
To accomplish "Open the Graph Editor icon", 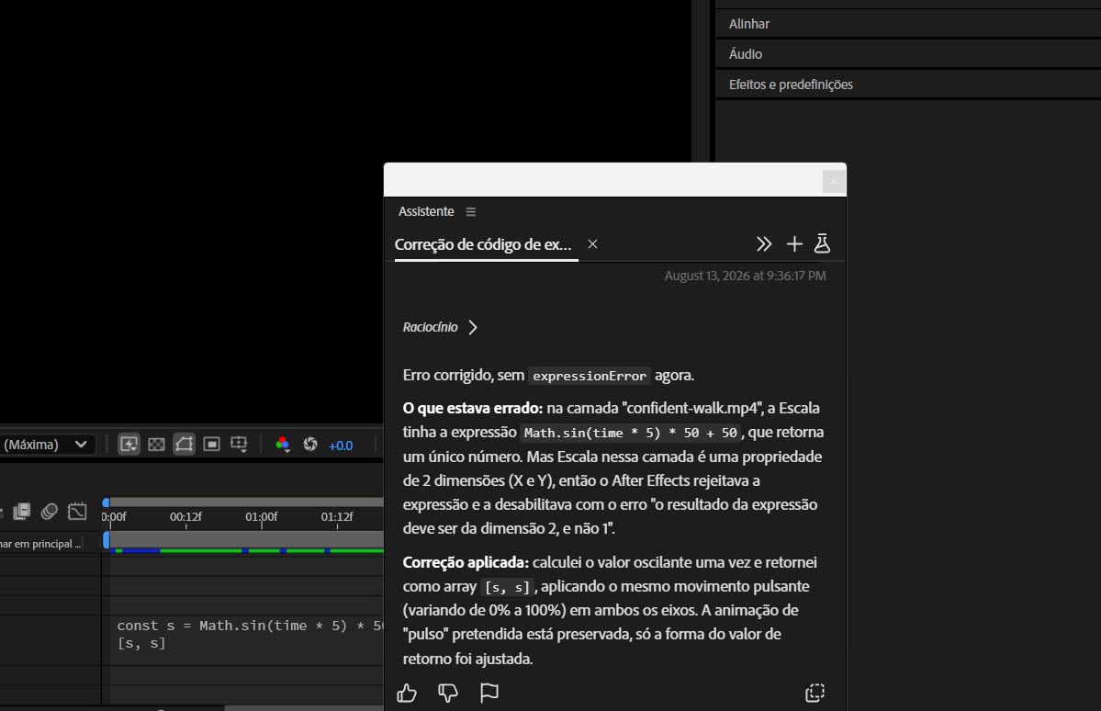I will coord(77,512).
